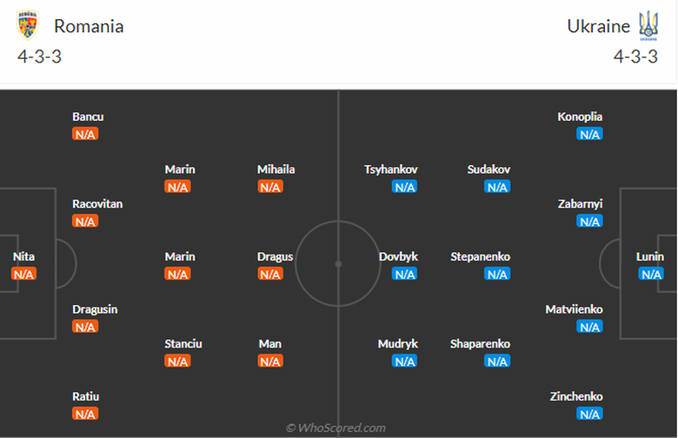Click the N/A rating under Mihaila
This screenshot has width=678, height=438.
270,187
